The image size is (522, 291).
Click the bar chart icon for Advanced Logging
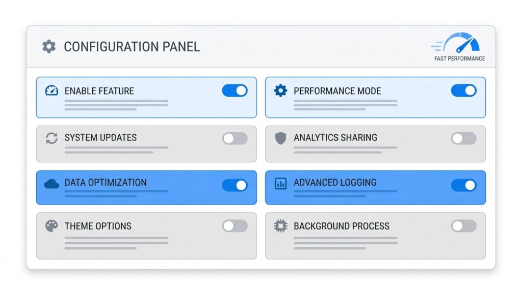point(281,183)
